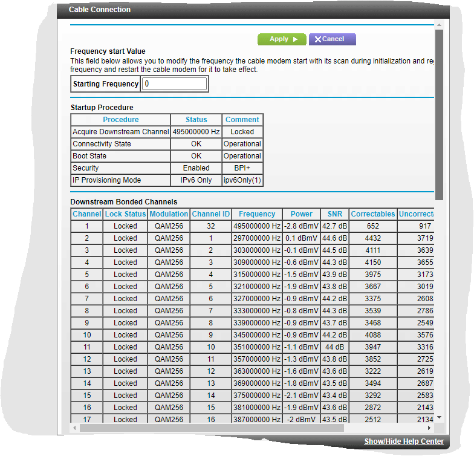Click the Acquire Downstream Channel row
This screenshot has height=456, width=474.
click(x=120, y=132)
